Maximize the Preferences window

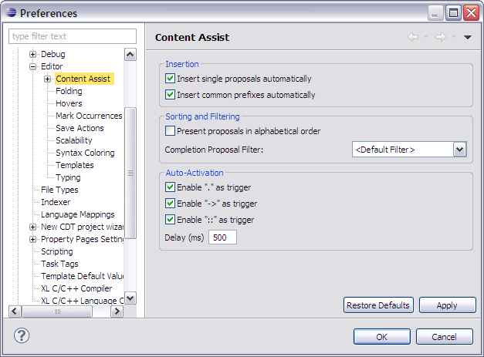coord(453,13)
